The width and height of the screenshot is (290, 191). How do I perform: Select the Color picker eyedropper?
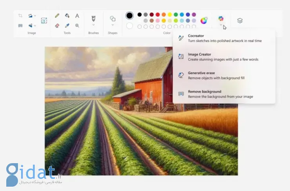[67, 25]
